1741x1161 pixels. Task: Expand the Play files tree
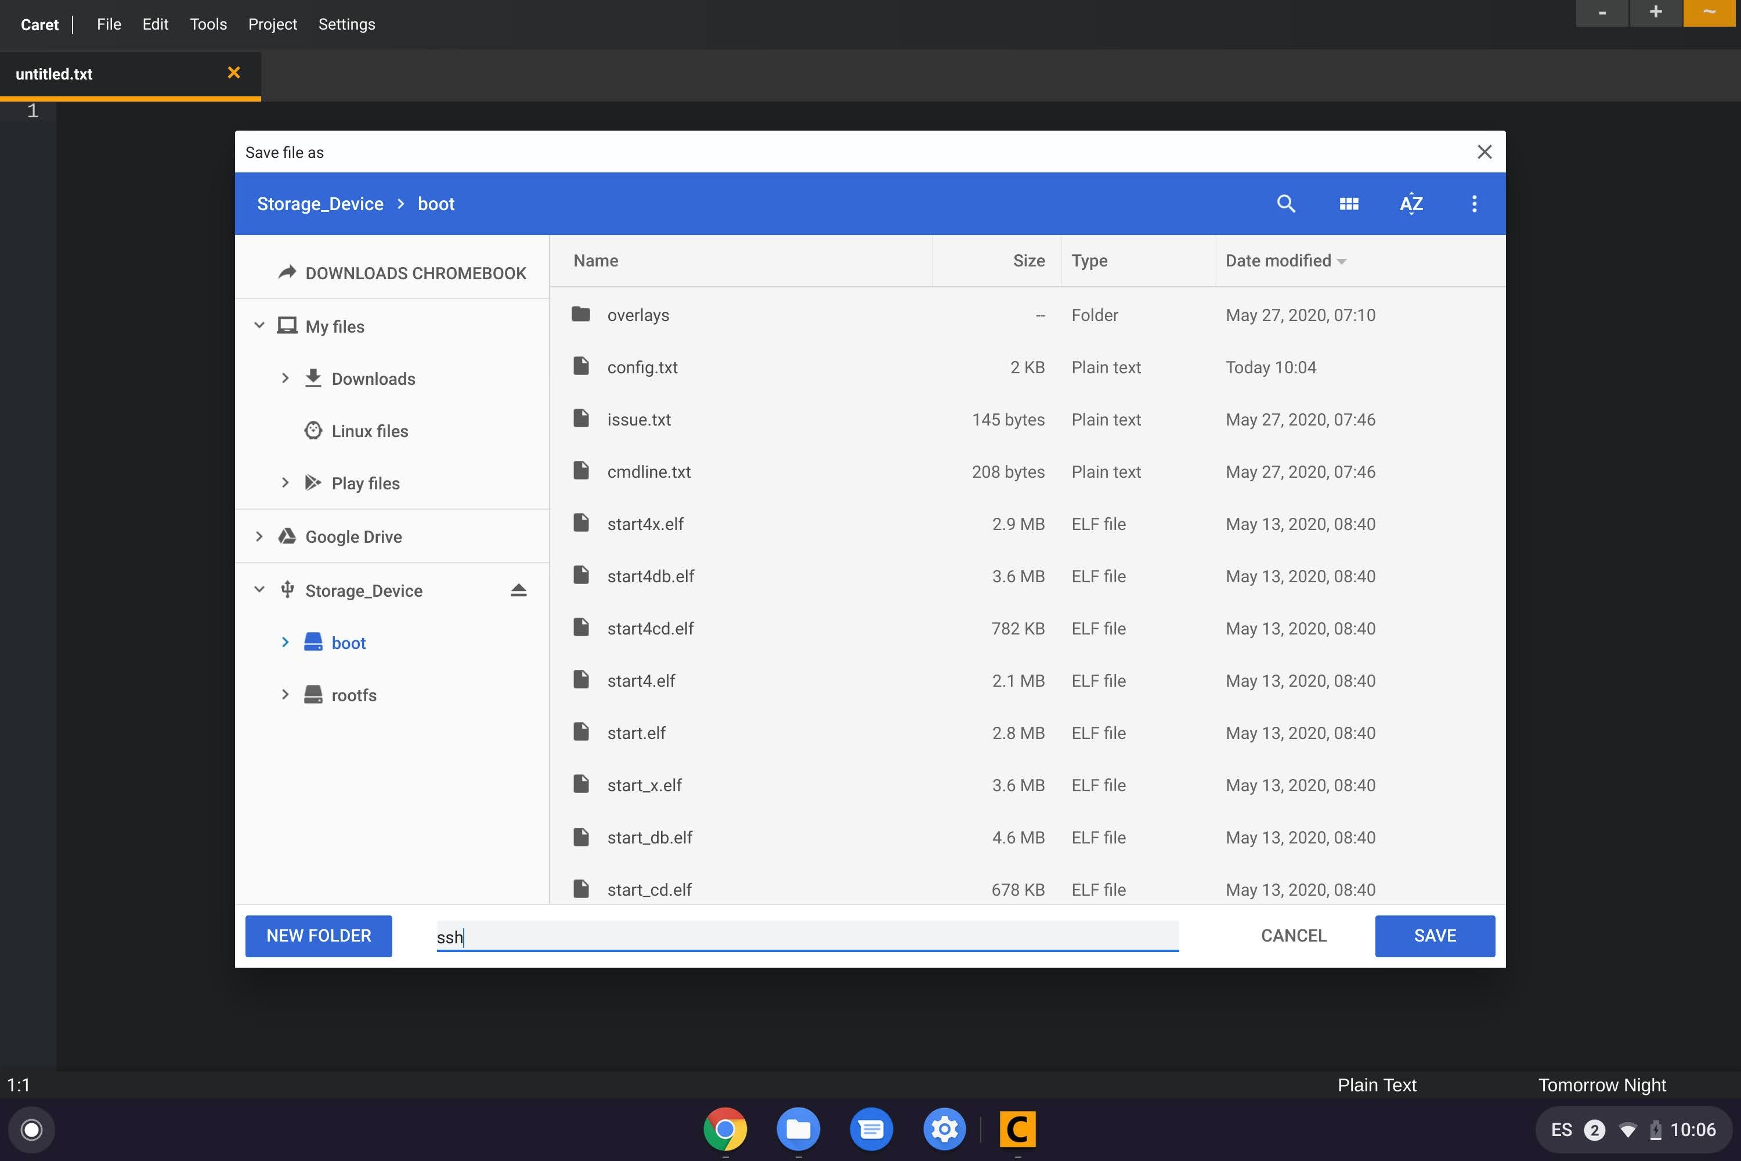point(285,482)
